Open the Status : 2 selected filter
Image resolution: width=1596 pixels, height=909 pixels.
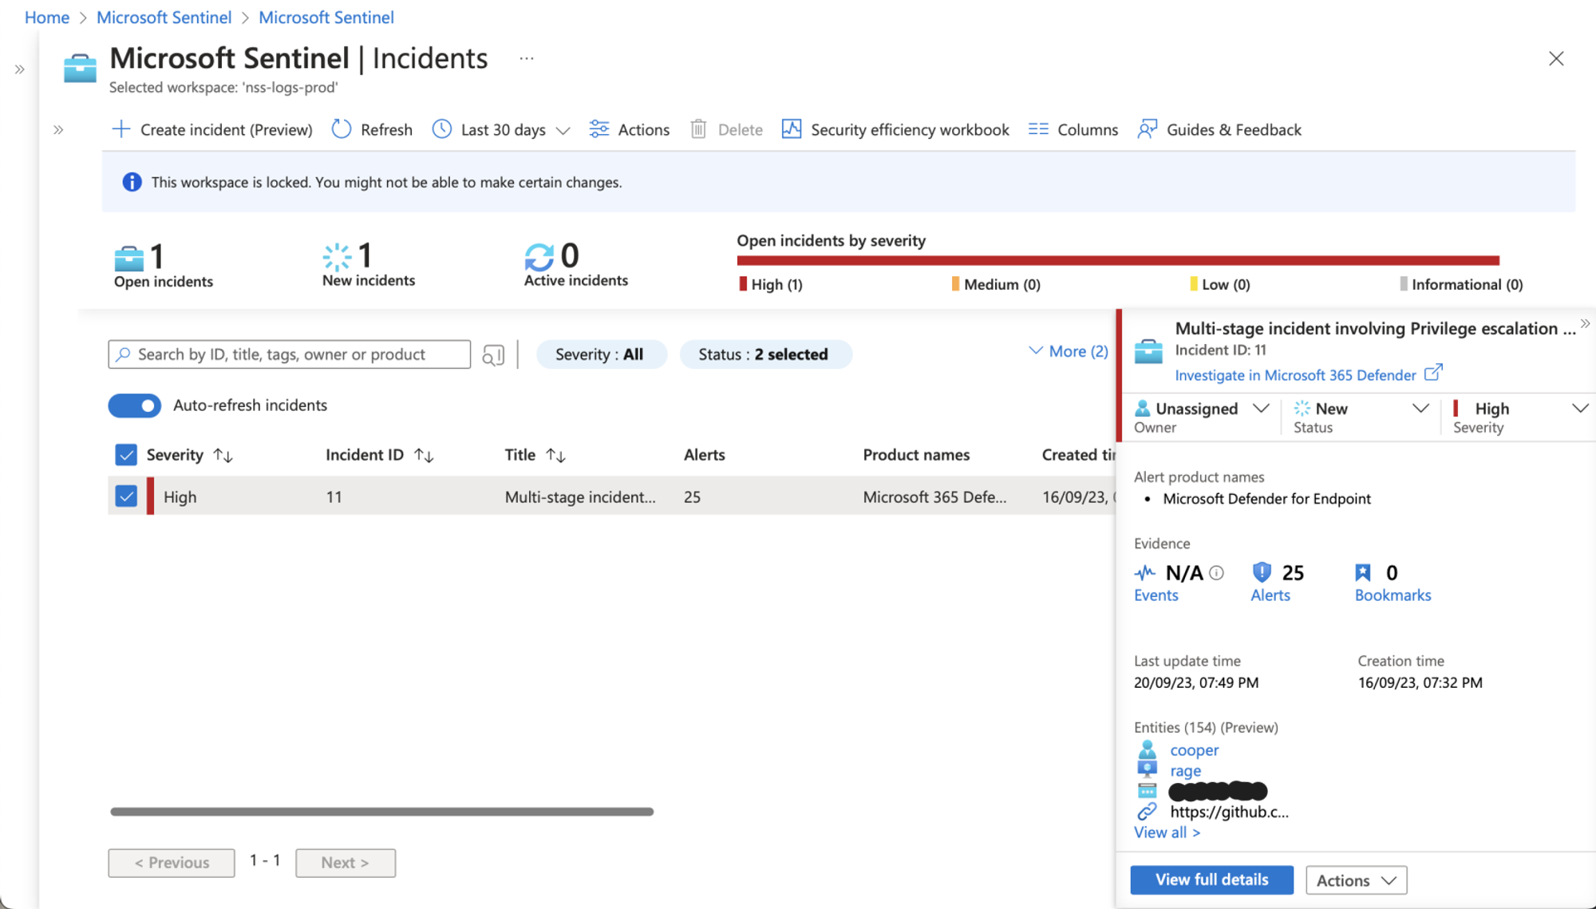tap(764, 354)
